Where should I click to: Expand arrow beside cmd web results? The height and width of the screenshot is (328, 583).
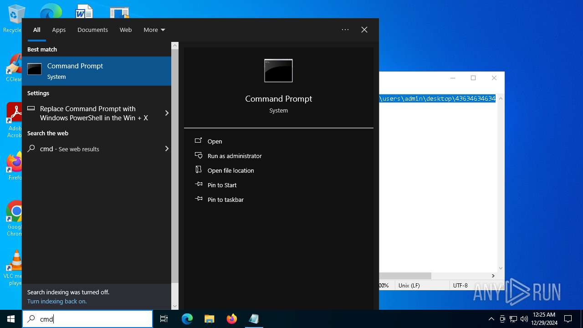click(x=167, y=149)
